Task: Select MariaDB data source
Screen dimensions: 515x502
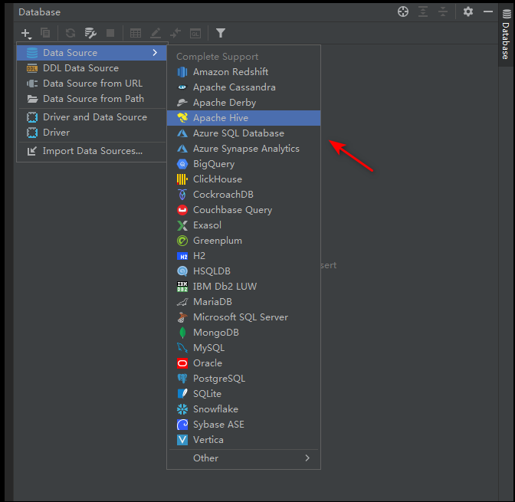Action: [244, 302]
